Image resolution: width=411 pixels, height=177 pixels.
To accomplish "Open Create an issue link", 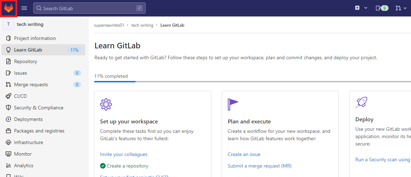I will click(244, 154).
